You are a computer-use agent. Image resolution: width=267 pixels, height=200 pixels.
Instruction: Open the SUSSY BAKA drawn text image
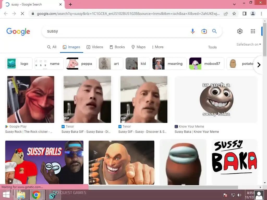click(234, 162)
